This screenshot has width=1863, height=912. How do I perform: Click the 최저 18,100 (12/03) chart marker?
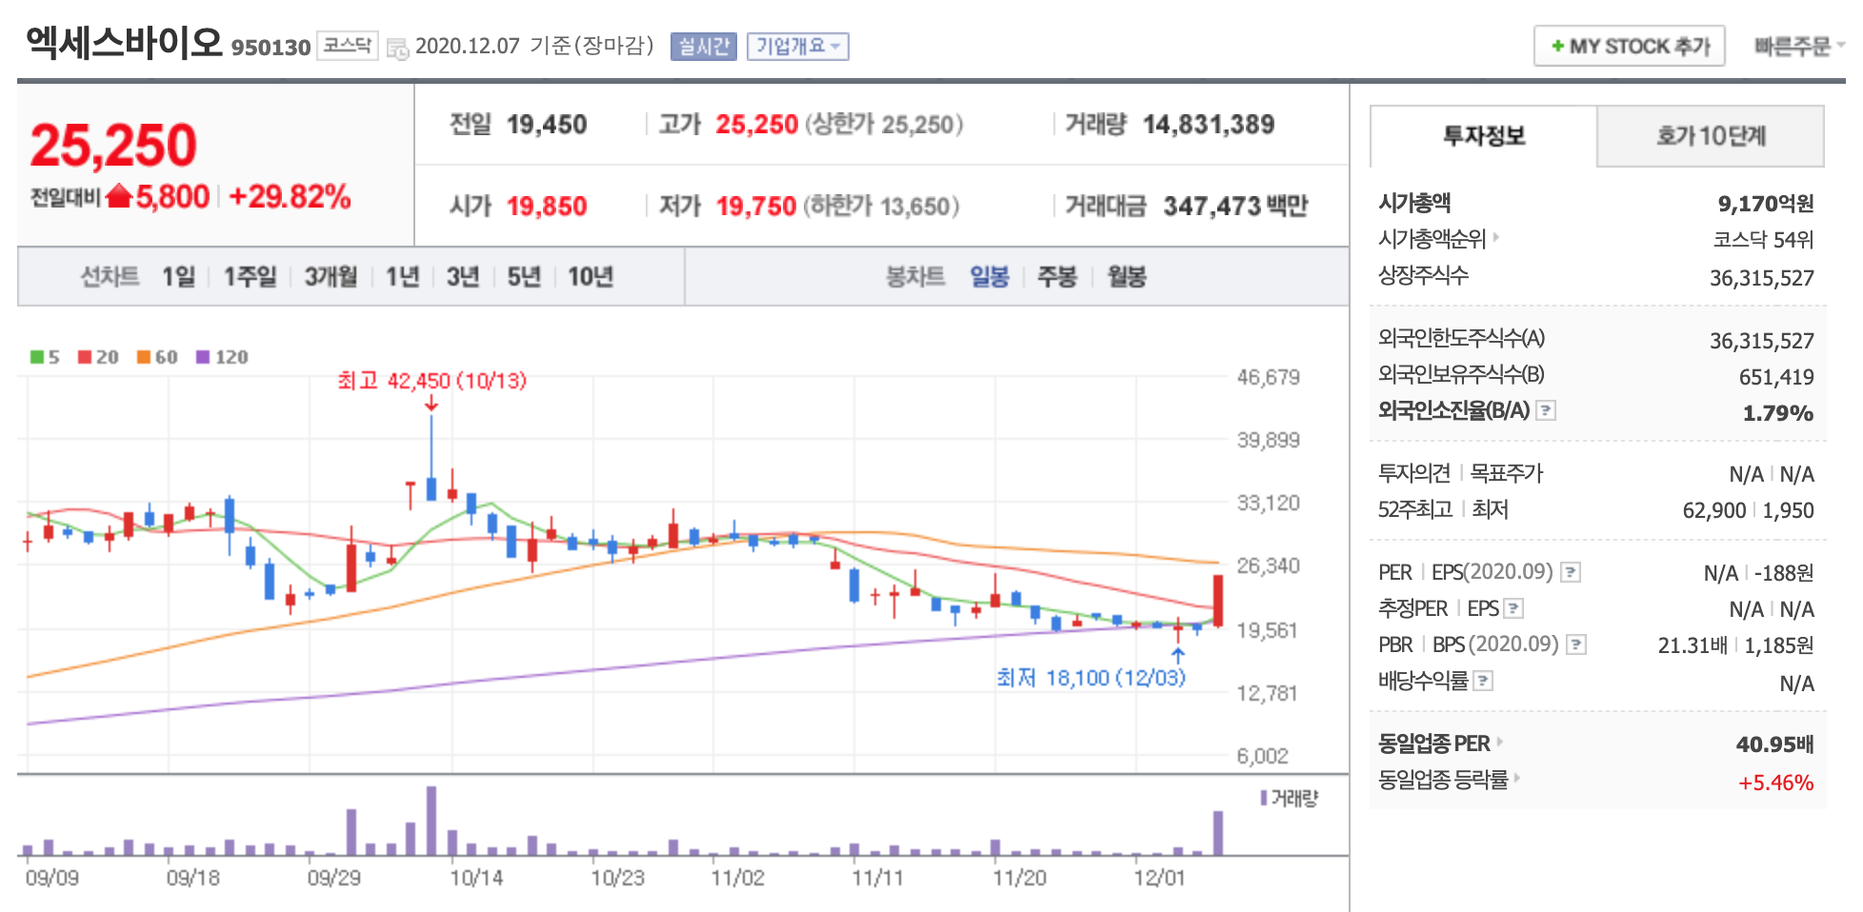pos(1091,677)
